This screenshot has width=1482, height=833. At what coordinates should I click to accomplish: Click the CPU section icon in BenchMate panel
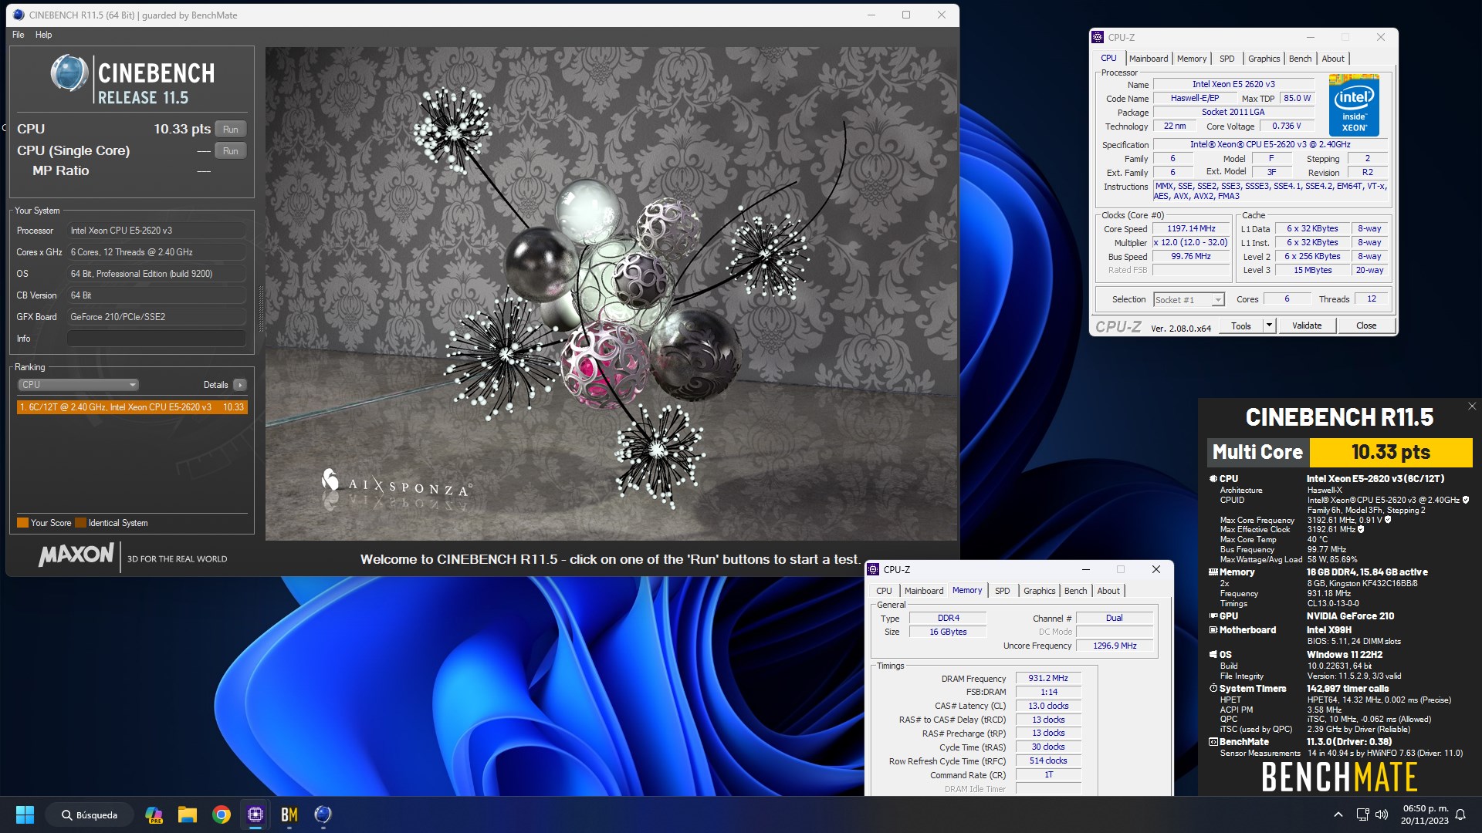1213,479
